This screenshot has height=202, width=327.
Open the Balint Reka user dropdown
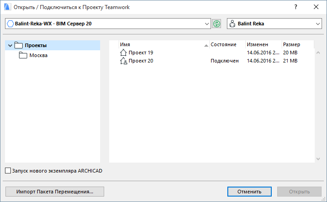317,24
